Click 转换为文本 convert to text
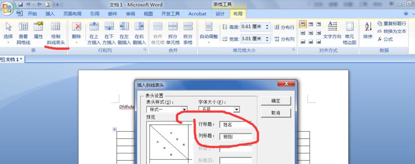 [392, 31]
